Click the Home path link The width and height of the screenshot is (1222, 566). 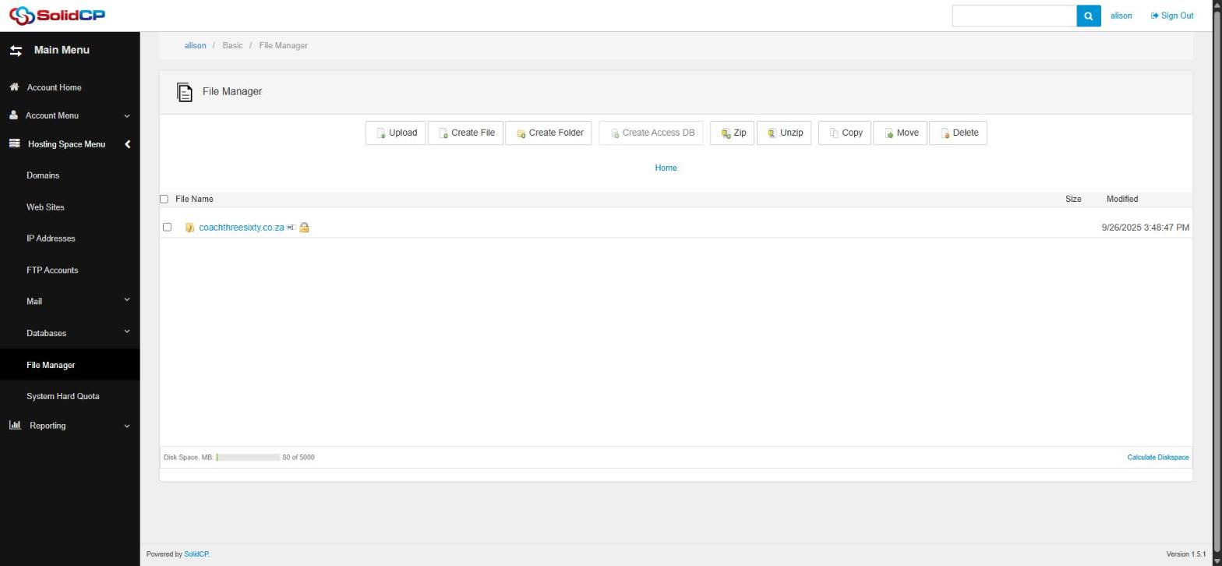click(666, 168)
